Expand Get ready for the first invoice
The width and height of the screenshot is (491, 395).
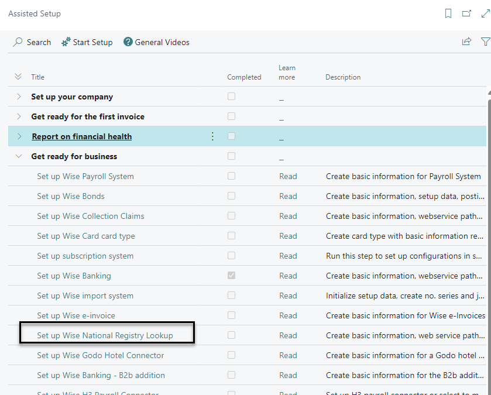19,116
